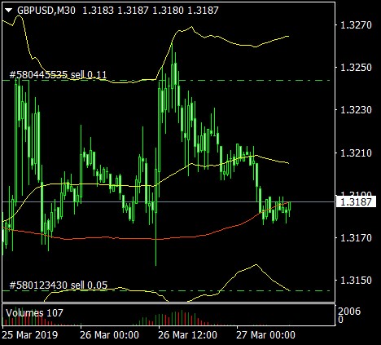This screenshot has width=381, height=345.
Task: Click the grey horizontal bid price line
Action: click(169, 201)
